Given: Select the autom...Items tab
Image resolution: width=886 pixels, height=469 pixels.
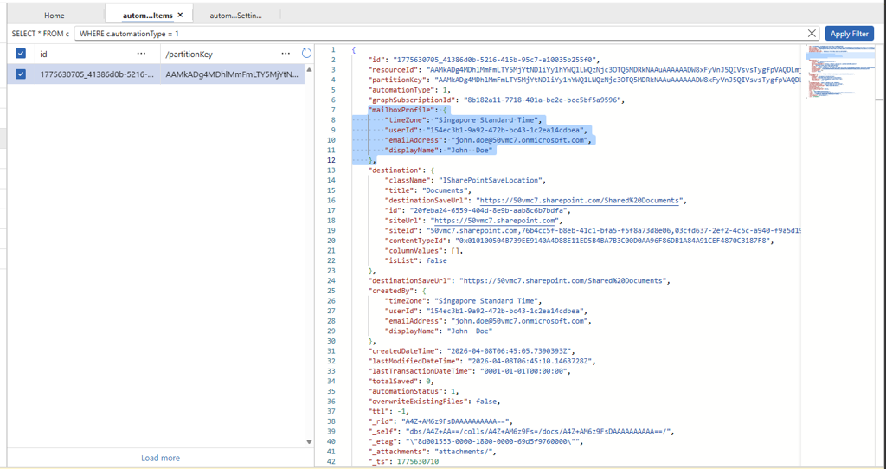Looking at the screenshot, I should point(147,16).
